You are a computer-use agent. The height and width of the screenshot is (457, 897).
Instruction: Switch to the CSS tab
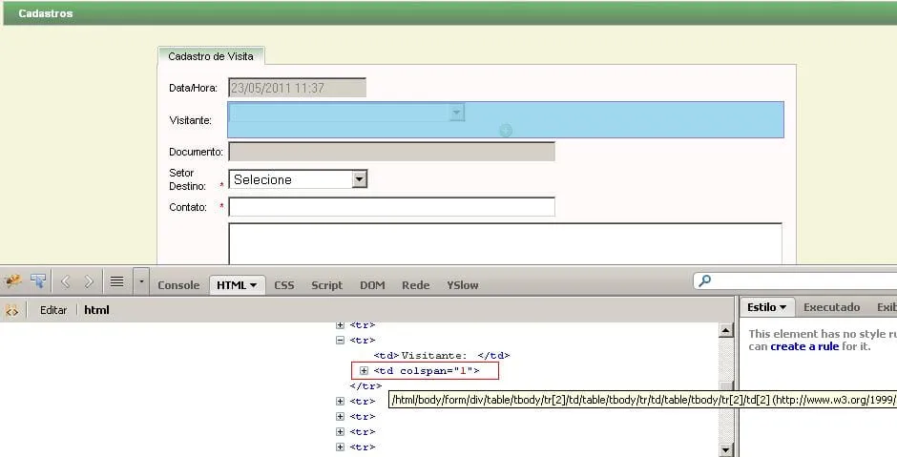283,285
